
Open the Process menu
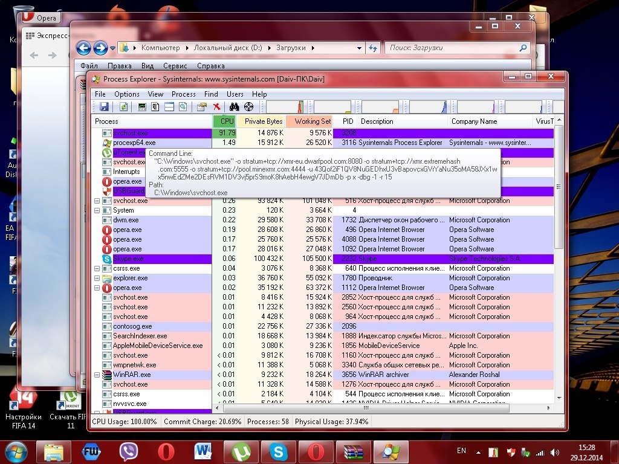pos(184,94)
